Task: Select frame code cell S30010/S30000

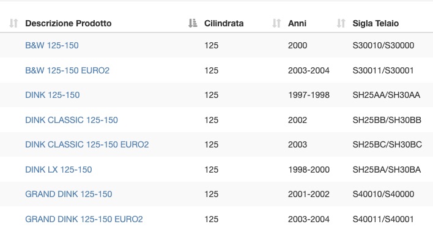Action: coord(383,45)
